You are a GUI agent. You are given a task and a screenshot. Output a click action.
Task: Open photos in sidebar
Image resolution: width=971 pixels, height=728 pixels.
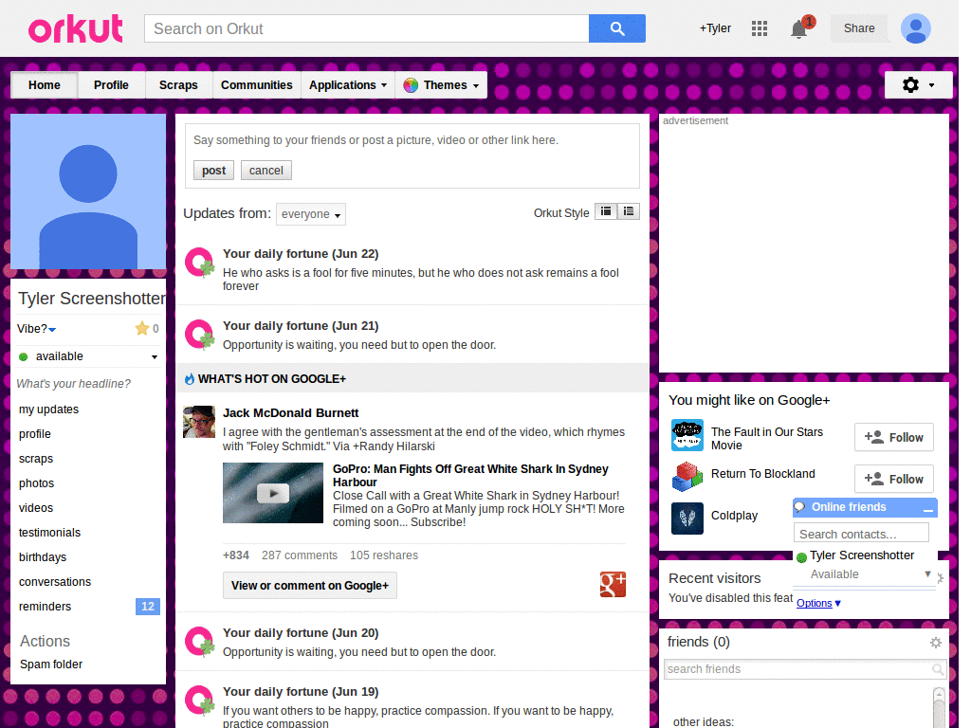pos(37,483)
